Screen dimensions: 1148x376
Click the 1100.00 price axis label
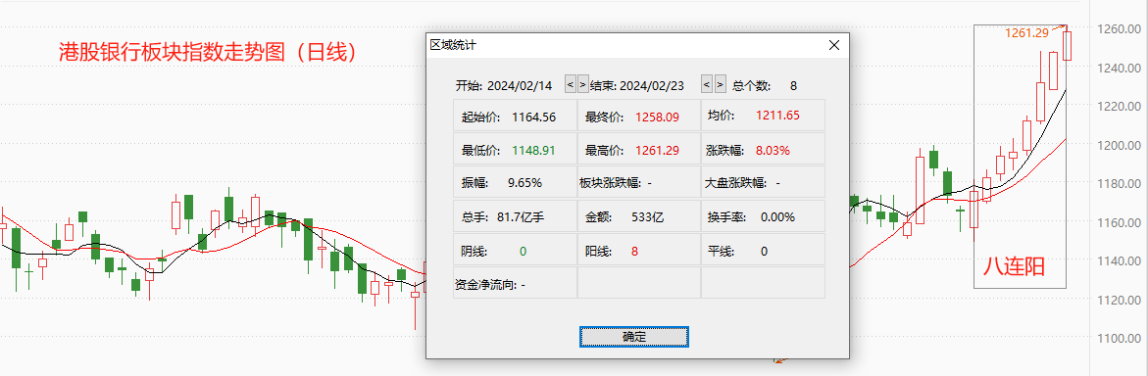point(1119,339)
